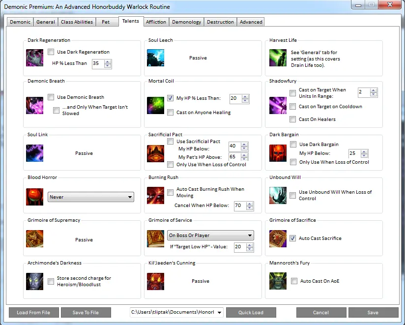Viewport: 405px width, 325px height.
Task: Click the Archimonde's Darkness face icon
Action: tap(34, 281)
